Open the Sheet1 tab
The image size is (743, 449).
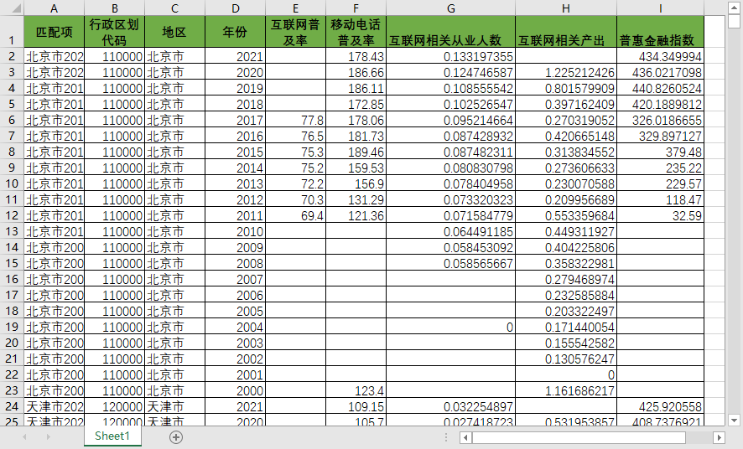(x=112, y=436)
